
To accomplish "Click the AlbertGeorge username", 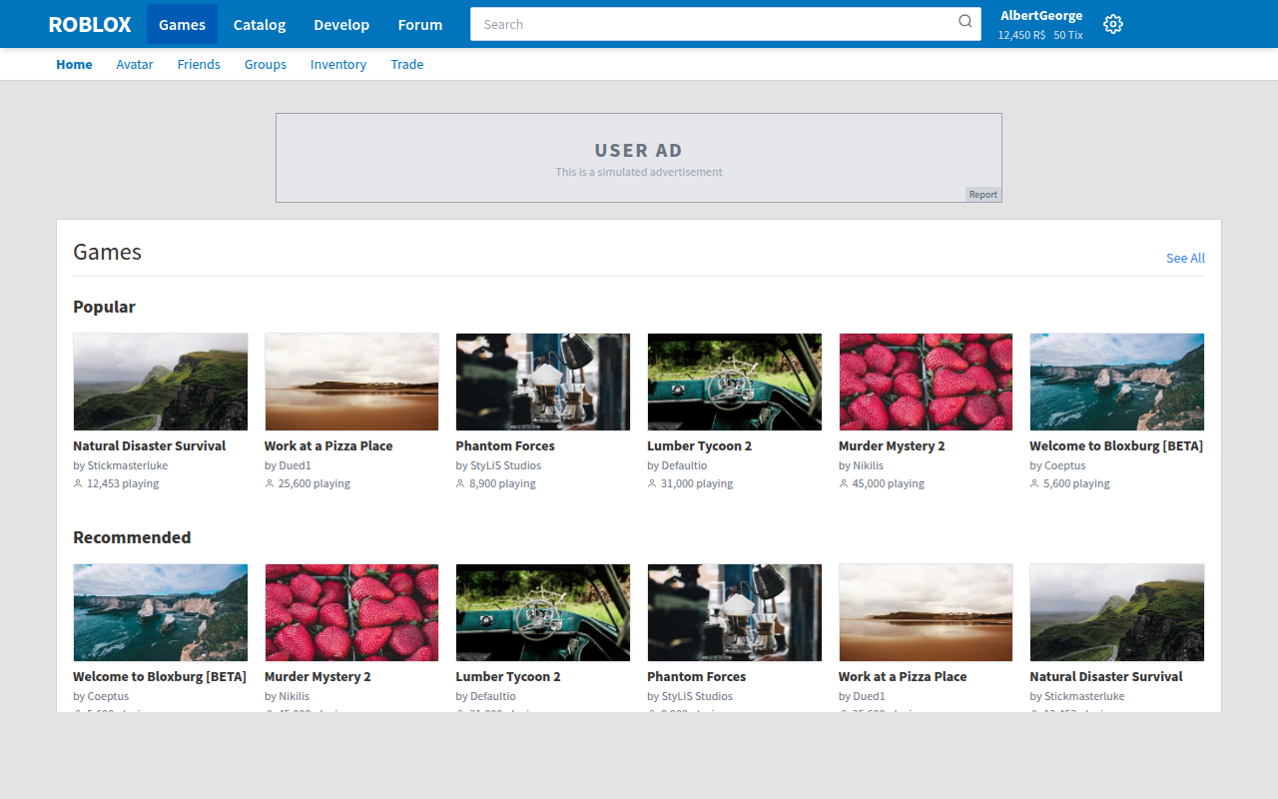I will 1041,15.
